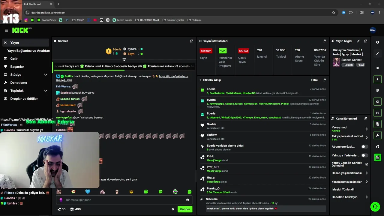Open the MEKİP bookmarks folder
The image size is (384, 216).
tap(78, 20)
